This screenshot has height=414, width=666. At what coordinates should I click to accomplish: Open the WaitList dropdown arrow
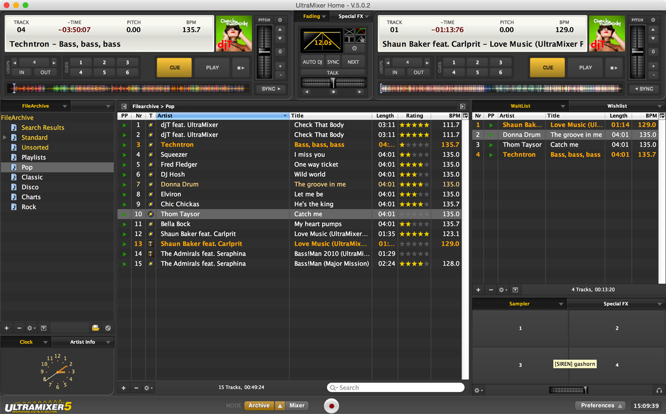(x=562, y=106)
